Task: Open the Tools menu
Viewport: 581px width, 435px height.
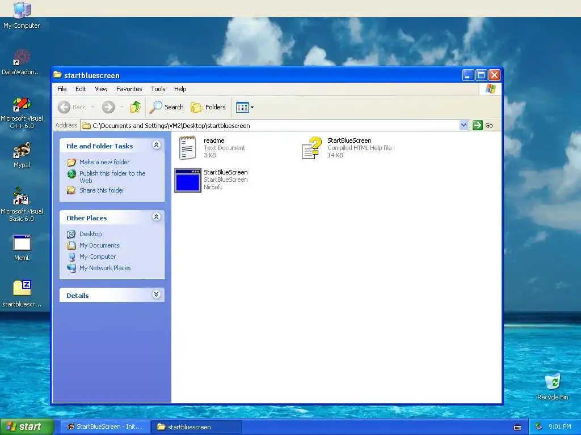Action: pyautogui.click(x=158, y=89)
